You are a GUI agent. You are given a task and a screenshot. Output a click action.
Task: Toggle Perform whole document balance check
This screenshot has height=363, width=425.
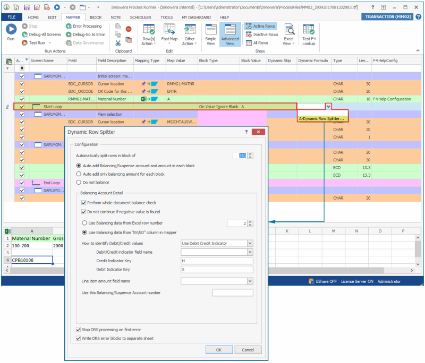83,203
